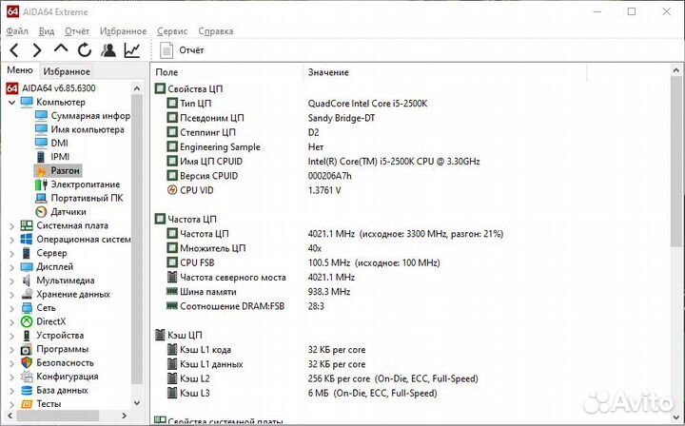Open the user manager icon in the toolbar
The height and width of the screenshot is (426, 685).
pyautogui.click(x=108, y=50)
